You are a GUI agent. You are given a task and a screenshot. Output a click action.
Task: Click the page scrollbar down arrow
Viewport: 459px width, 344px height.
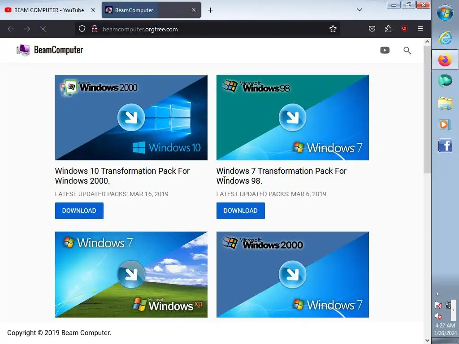(x=427, y=340)
